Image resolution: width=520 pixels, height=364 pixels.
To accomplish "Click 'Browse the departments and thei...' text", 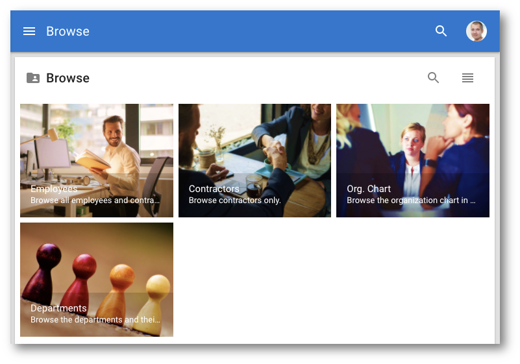I will [95, 320].
